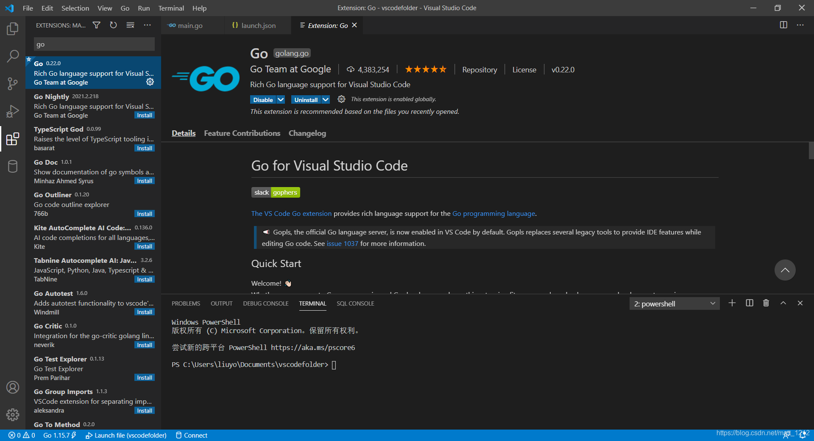
Task: Click the errors and warnings status item
Action: [x=22, y=435]
